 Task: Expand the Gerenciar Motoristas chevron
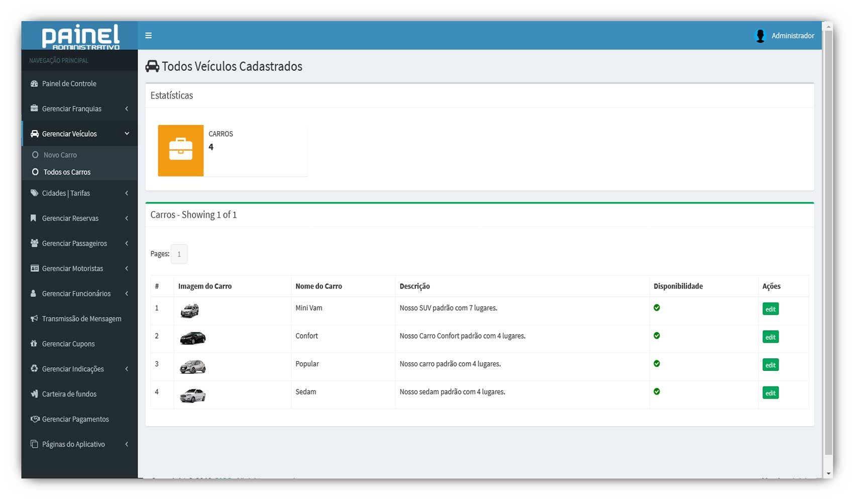[127, 268]
